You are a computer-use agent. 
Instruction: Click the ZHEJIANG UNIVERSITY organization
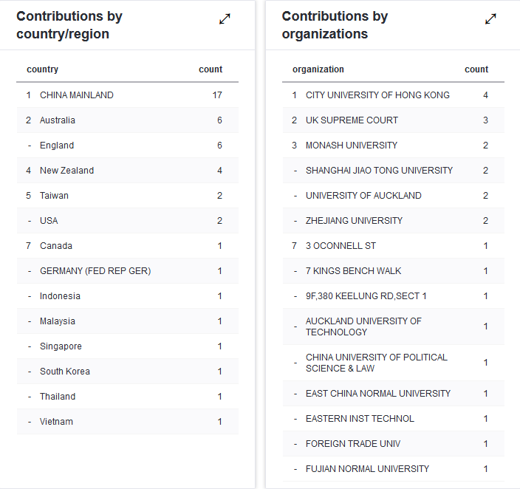coord(354,221)
